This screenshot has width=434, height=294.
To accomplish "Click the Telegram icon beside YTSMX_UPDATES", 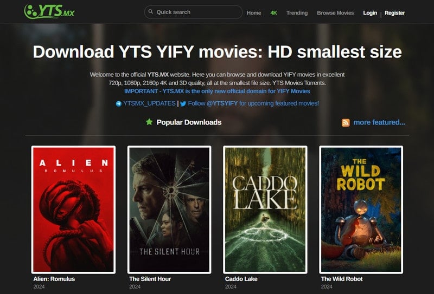I will click(x=118, y=104).
